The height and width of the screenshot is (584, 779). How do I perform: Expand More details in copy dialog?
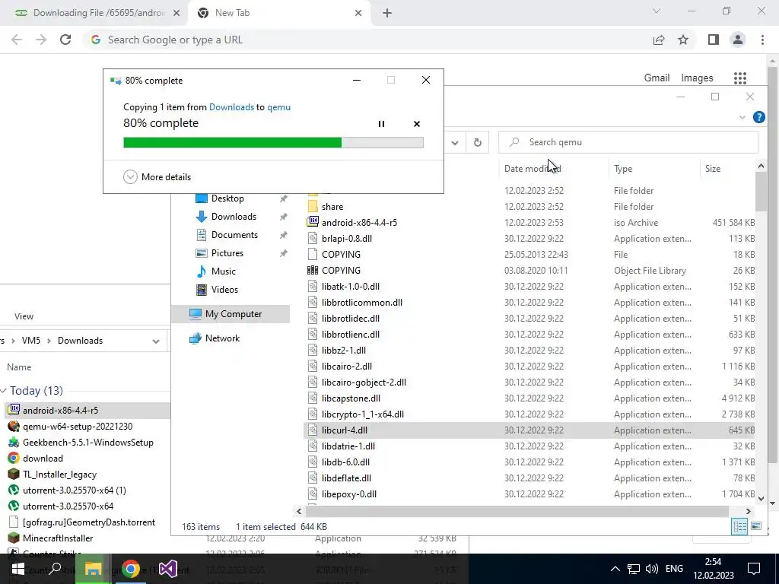(x=157, y=176)
